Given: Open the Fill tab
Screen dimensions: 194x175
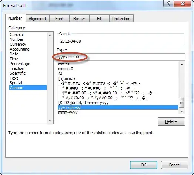Looking at the screenshot, I should 99,19.
